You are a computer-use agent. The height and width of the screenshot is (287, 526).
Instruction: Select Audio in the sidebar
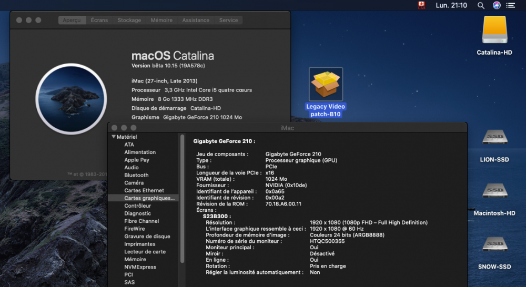click(131, 167)
